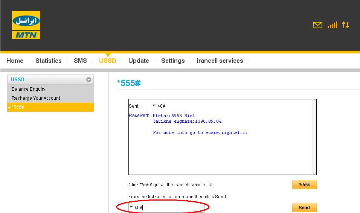Focus the USSD command input field
Screen dimensions: 360x213
[166, 208]
